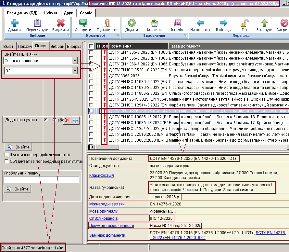Click Згорнути green up arrow

264,23
